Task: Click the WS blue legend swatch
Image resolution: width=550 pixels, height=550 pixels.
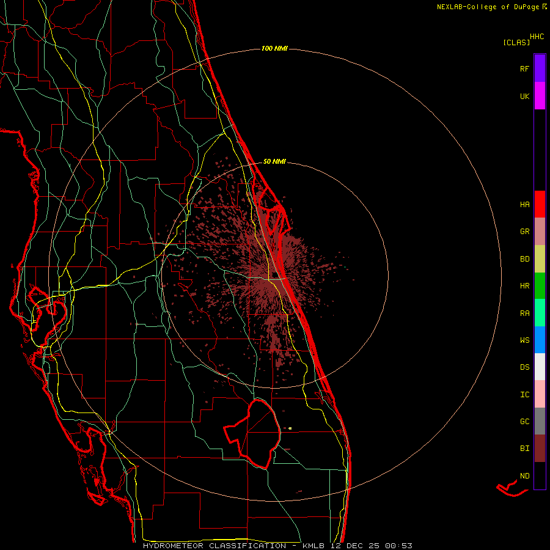Action: 540,340
